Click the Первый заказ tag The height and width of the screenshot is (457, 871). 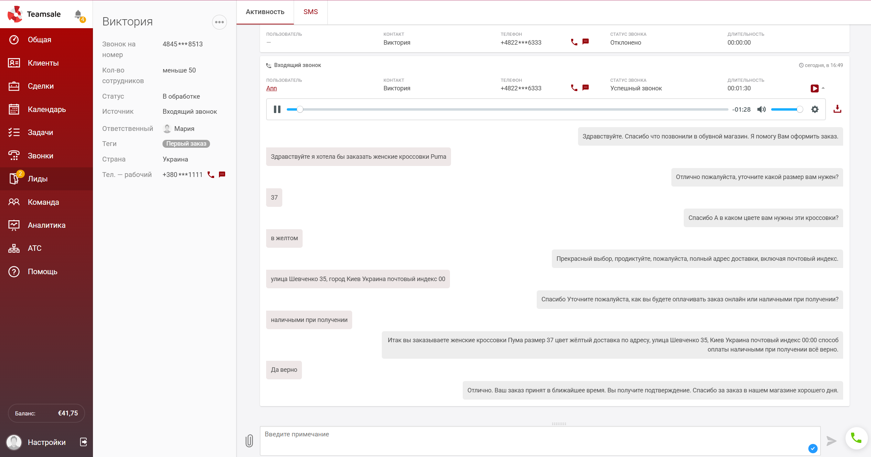pyautogui.click(x=186, y=144)
